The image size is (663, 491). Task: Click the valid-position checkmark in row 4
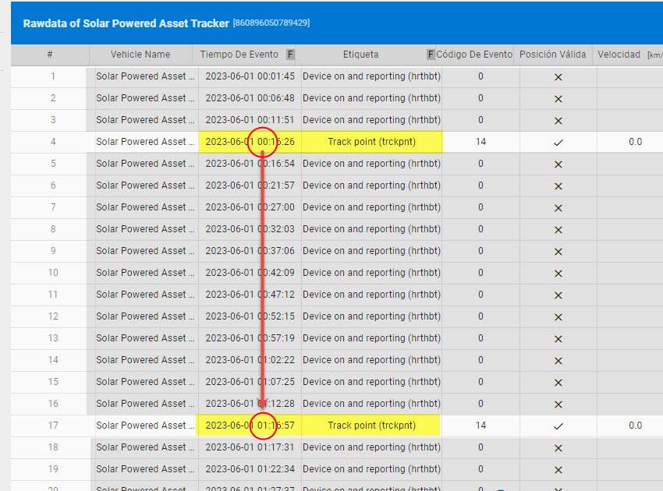(x=558, y=142)
